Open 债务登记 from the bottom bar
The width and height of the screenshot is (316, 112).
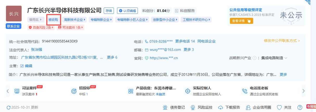[174, 107]
